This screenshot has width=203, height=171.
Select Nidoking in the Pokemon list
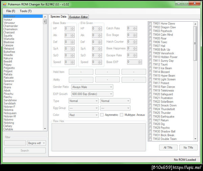23,123
